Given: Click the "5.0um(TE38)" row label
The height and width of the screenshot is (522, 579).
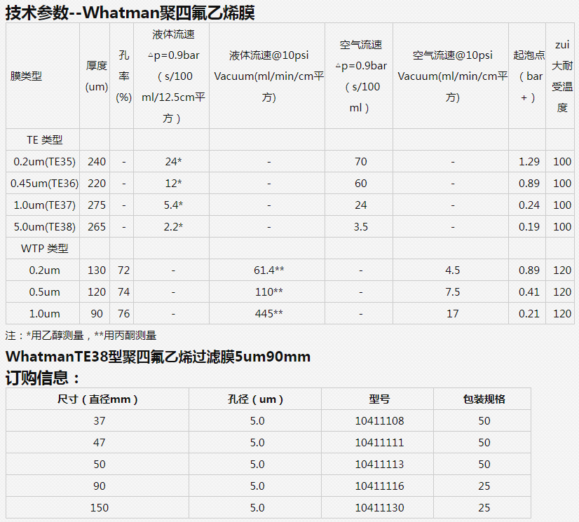Looking at the screenshot, I should (x=45, y=227).
